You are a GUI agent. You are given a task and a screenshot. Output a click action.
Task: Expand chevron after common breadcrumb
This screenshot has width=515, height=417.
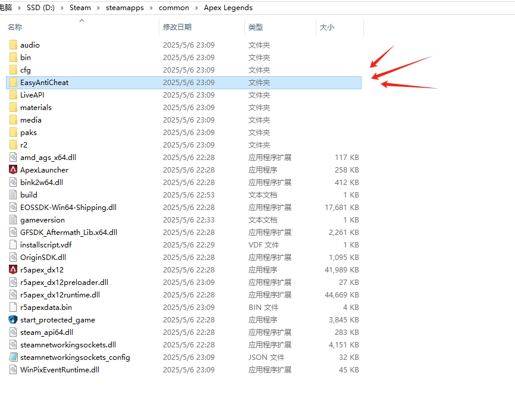[x=196, y=8]
